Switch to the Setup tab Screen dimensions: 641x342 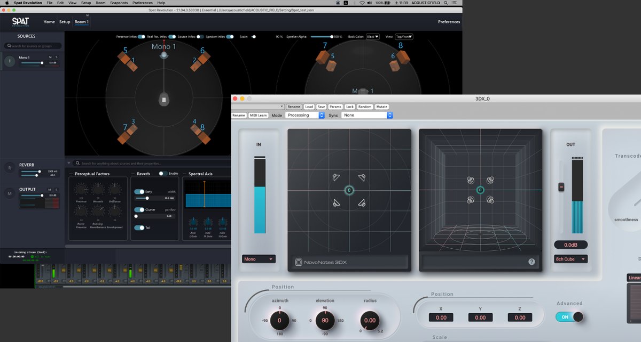pos(65,22)
